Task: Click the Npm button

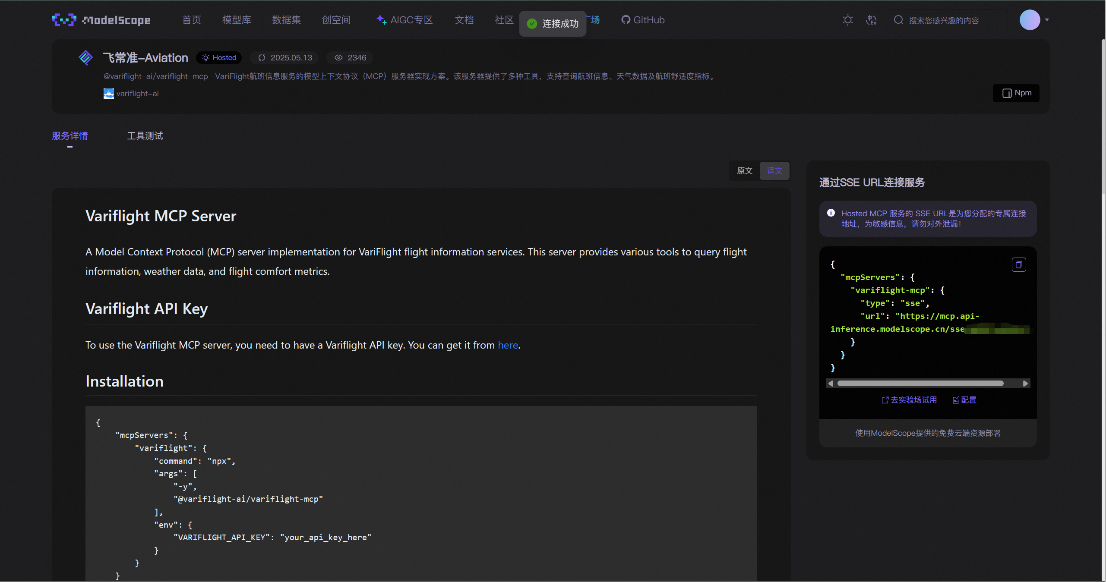Action: (x=1016, y=93)
